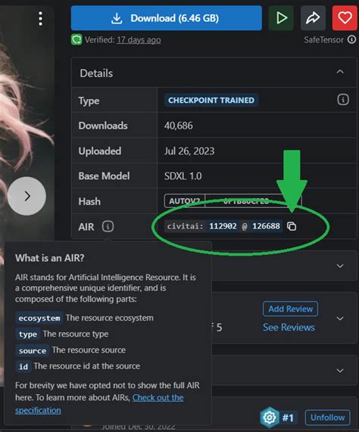
Task: Click the 'ecosystem' code tag in popup
Action: 39,318
